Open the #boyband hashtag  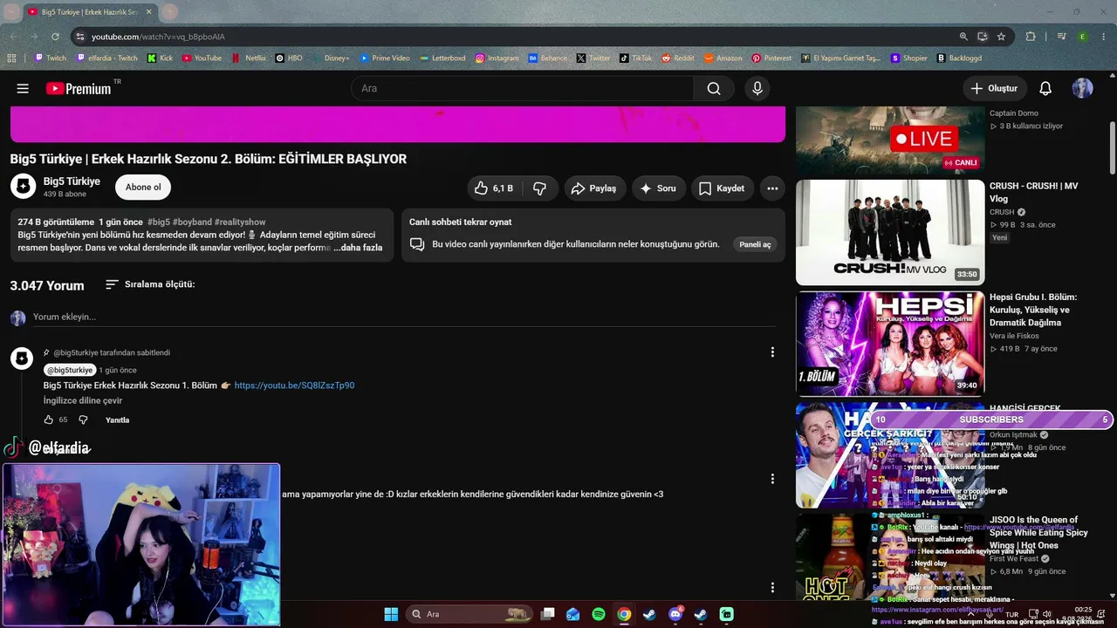pyautogui.click(x=192, y=222)
